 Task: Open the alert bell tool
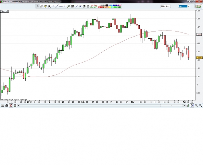[45, 6]
